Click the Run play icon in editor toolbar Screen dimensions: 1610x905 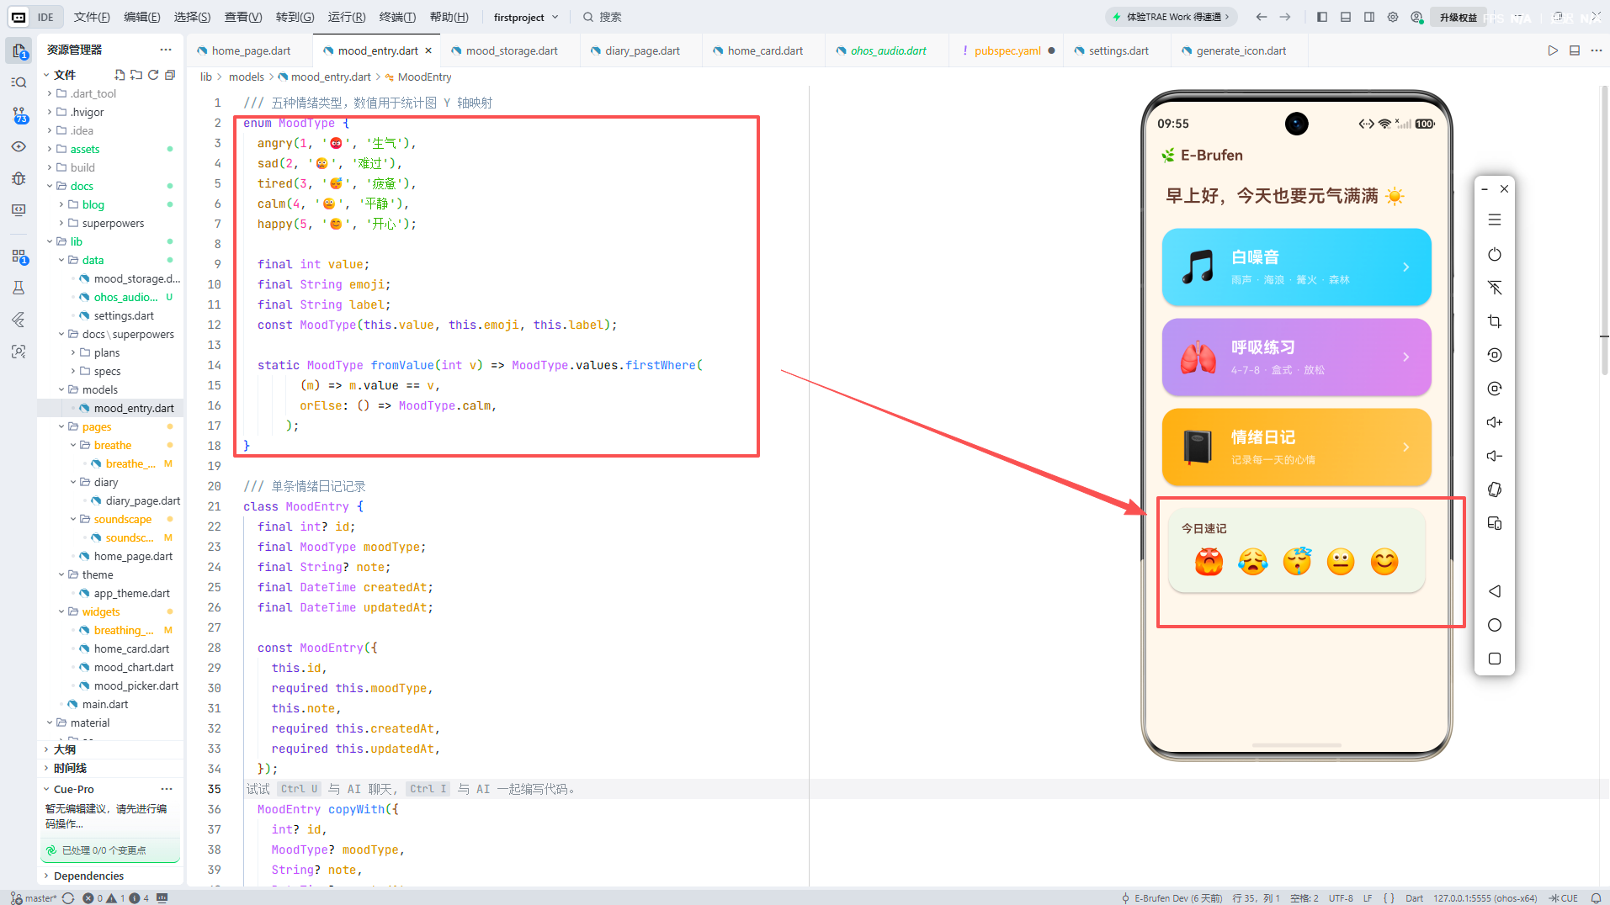click(1553, 50)
